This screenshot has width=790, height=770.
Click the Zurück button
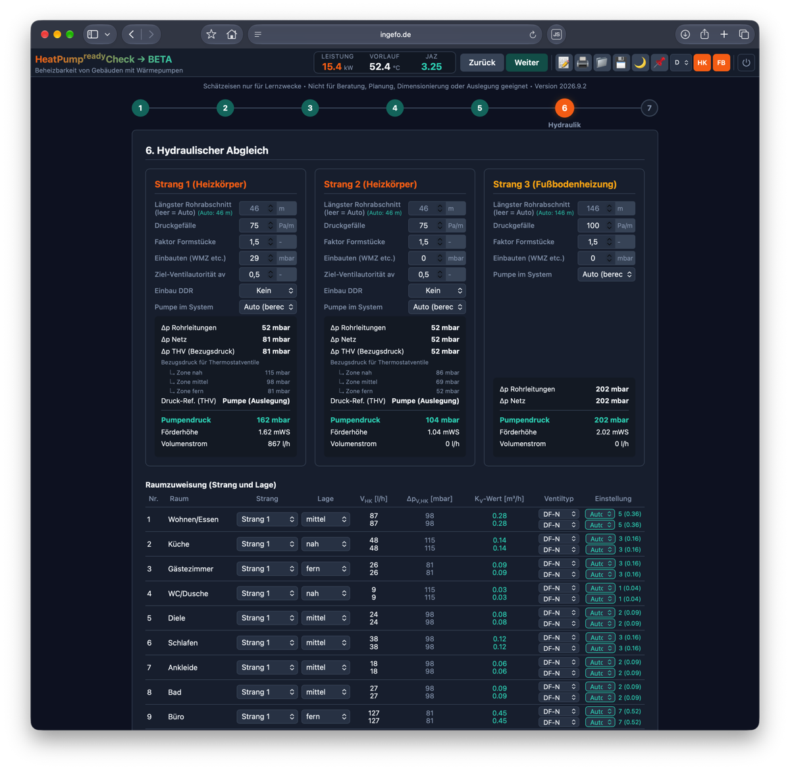[482, 63]
